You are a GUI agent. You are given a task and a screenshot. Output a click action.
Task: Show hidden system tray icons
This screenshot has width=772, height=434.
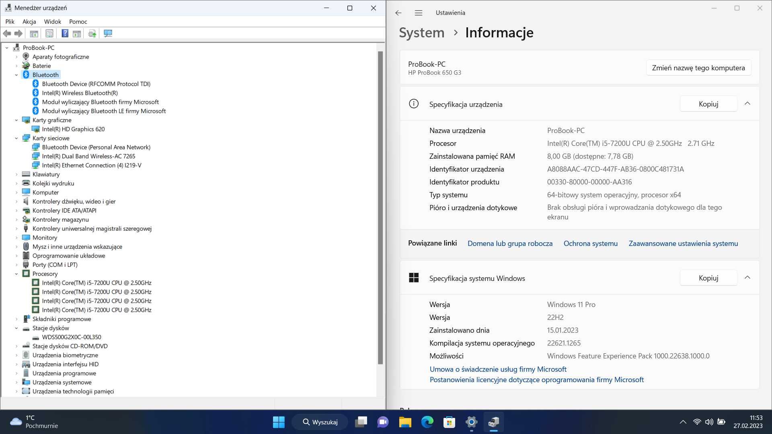click(x=683, y=422)
